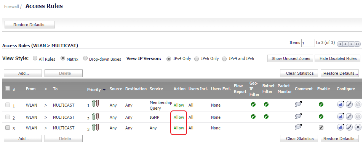The width and height of the screenshot is (363, 148).
Task: Go to first page of items
Action: (340, 44)
